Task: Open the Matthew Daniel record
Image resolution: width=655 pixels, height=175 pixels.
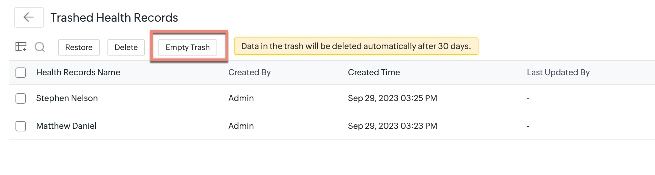Action: coord(66,126)
